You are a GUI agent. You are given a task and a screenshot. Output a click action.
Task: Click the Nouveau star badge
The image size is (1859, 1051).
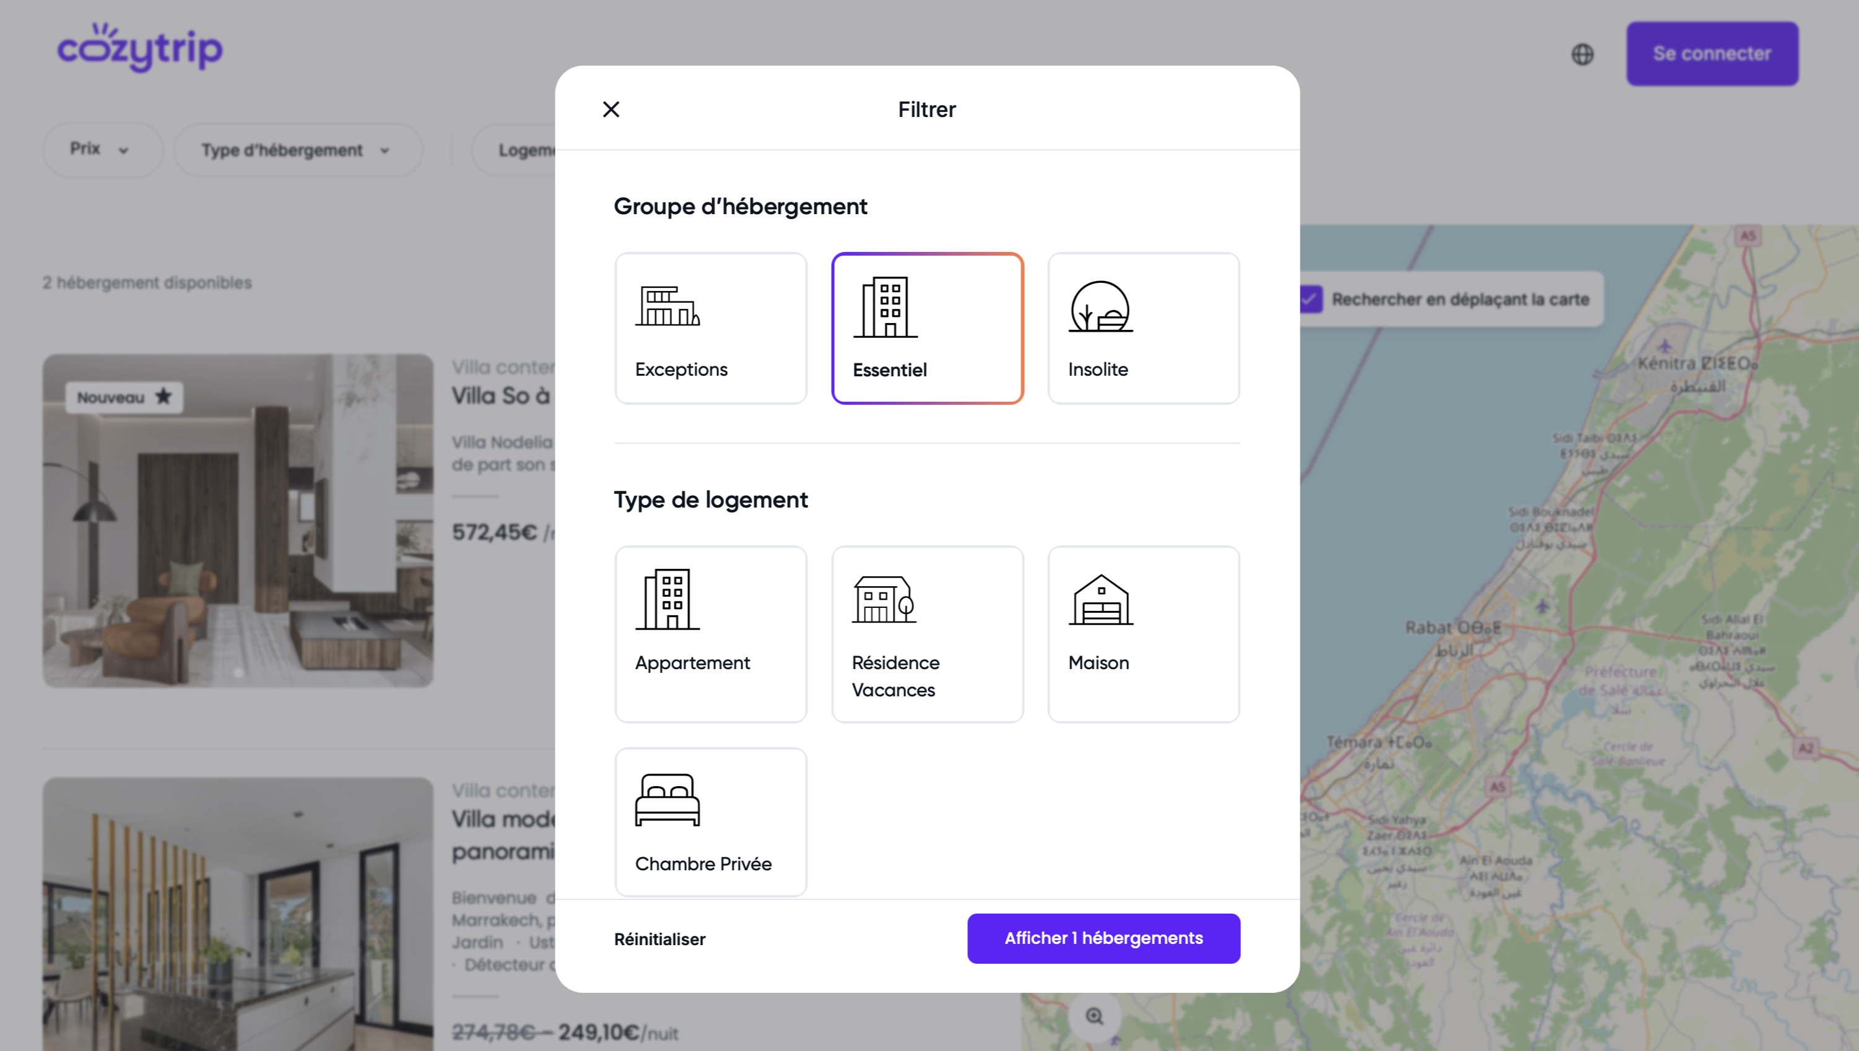[124, 397]
